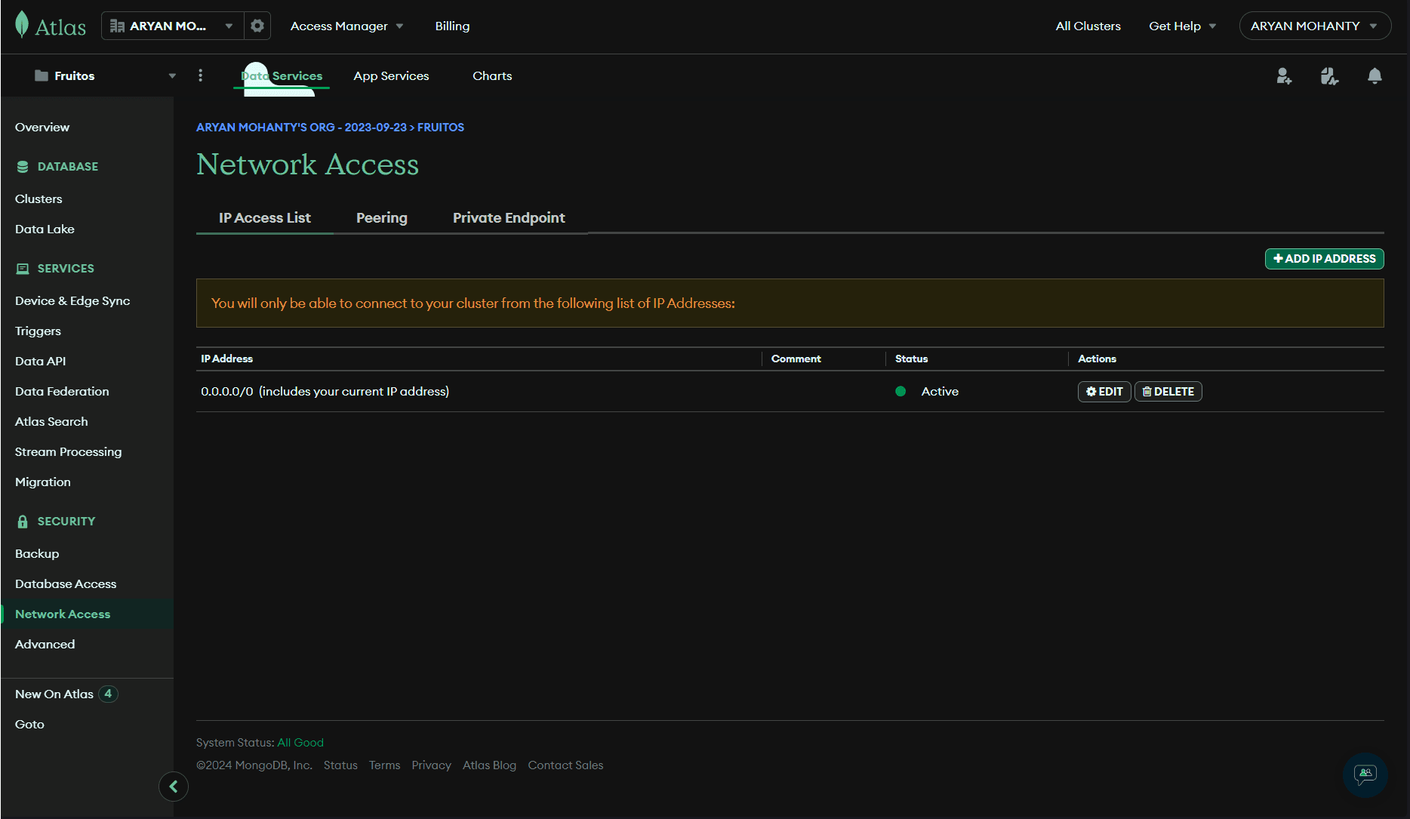This screenshot has height=819, width=1410.
Task: Switch to the Peering tab
Action: click(x=381, y=217)
